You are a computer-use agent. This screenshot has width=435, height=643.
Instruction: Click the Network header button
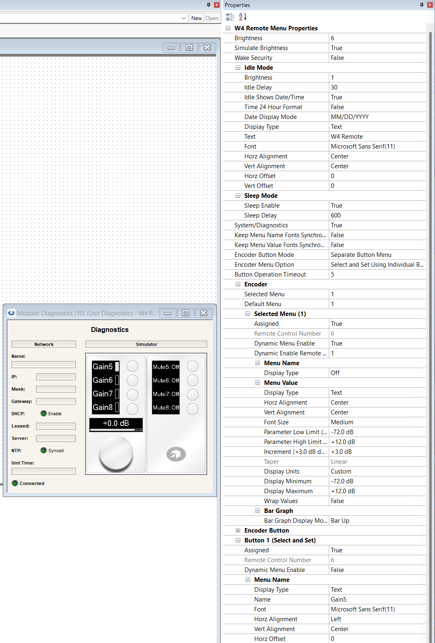pyautogui.click(x=44, y=344)
